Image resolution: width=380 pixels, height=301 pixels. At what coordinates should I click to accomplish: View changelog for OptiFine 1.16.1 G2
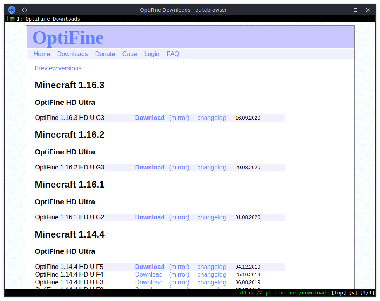(211, 217)
